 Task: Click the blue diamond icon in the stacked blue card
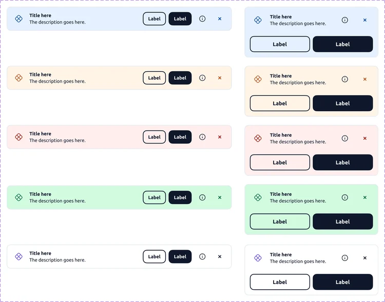(258, 20)
